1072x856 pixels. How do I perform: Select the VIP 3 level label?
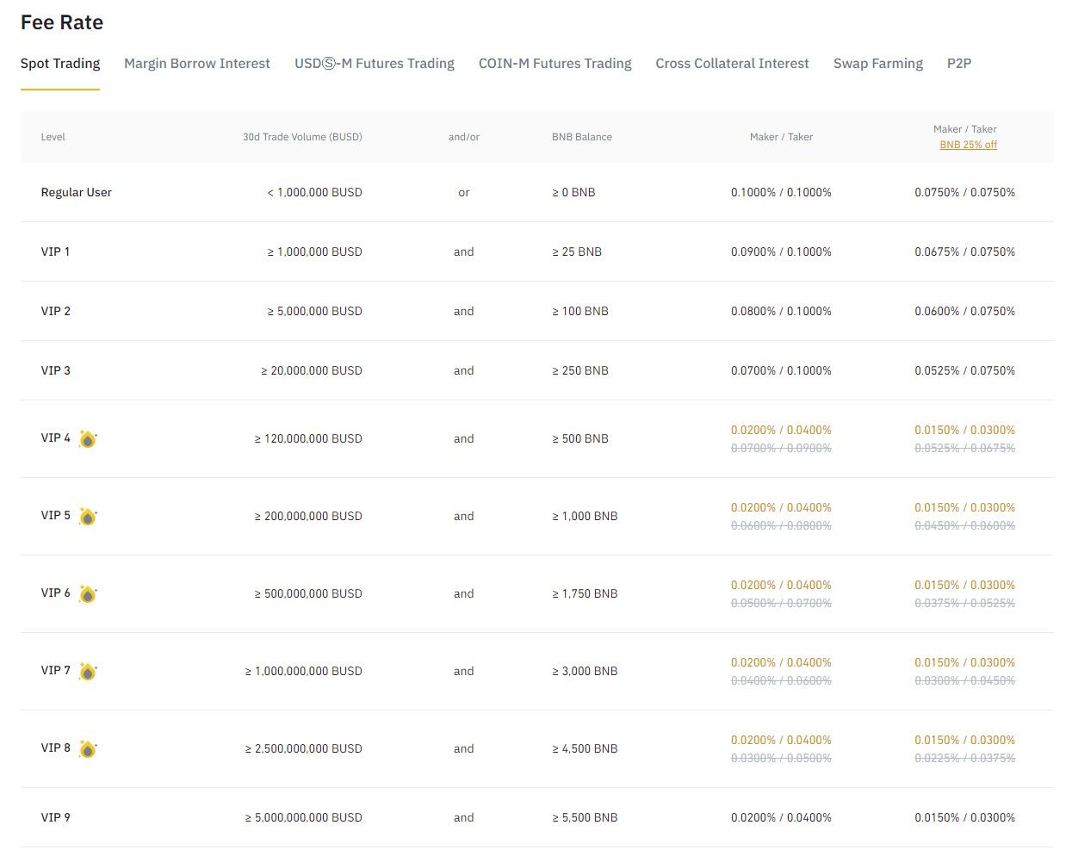(56, 371)
